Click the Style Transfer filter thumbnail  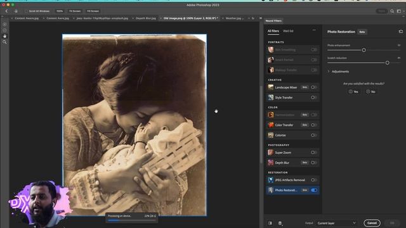click(x=271, y=98)
